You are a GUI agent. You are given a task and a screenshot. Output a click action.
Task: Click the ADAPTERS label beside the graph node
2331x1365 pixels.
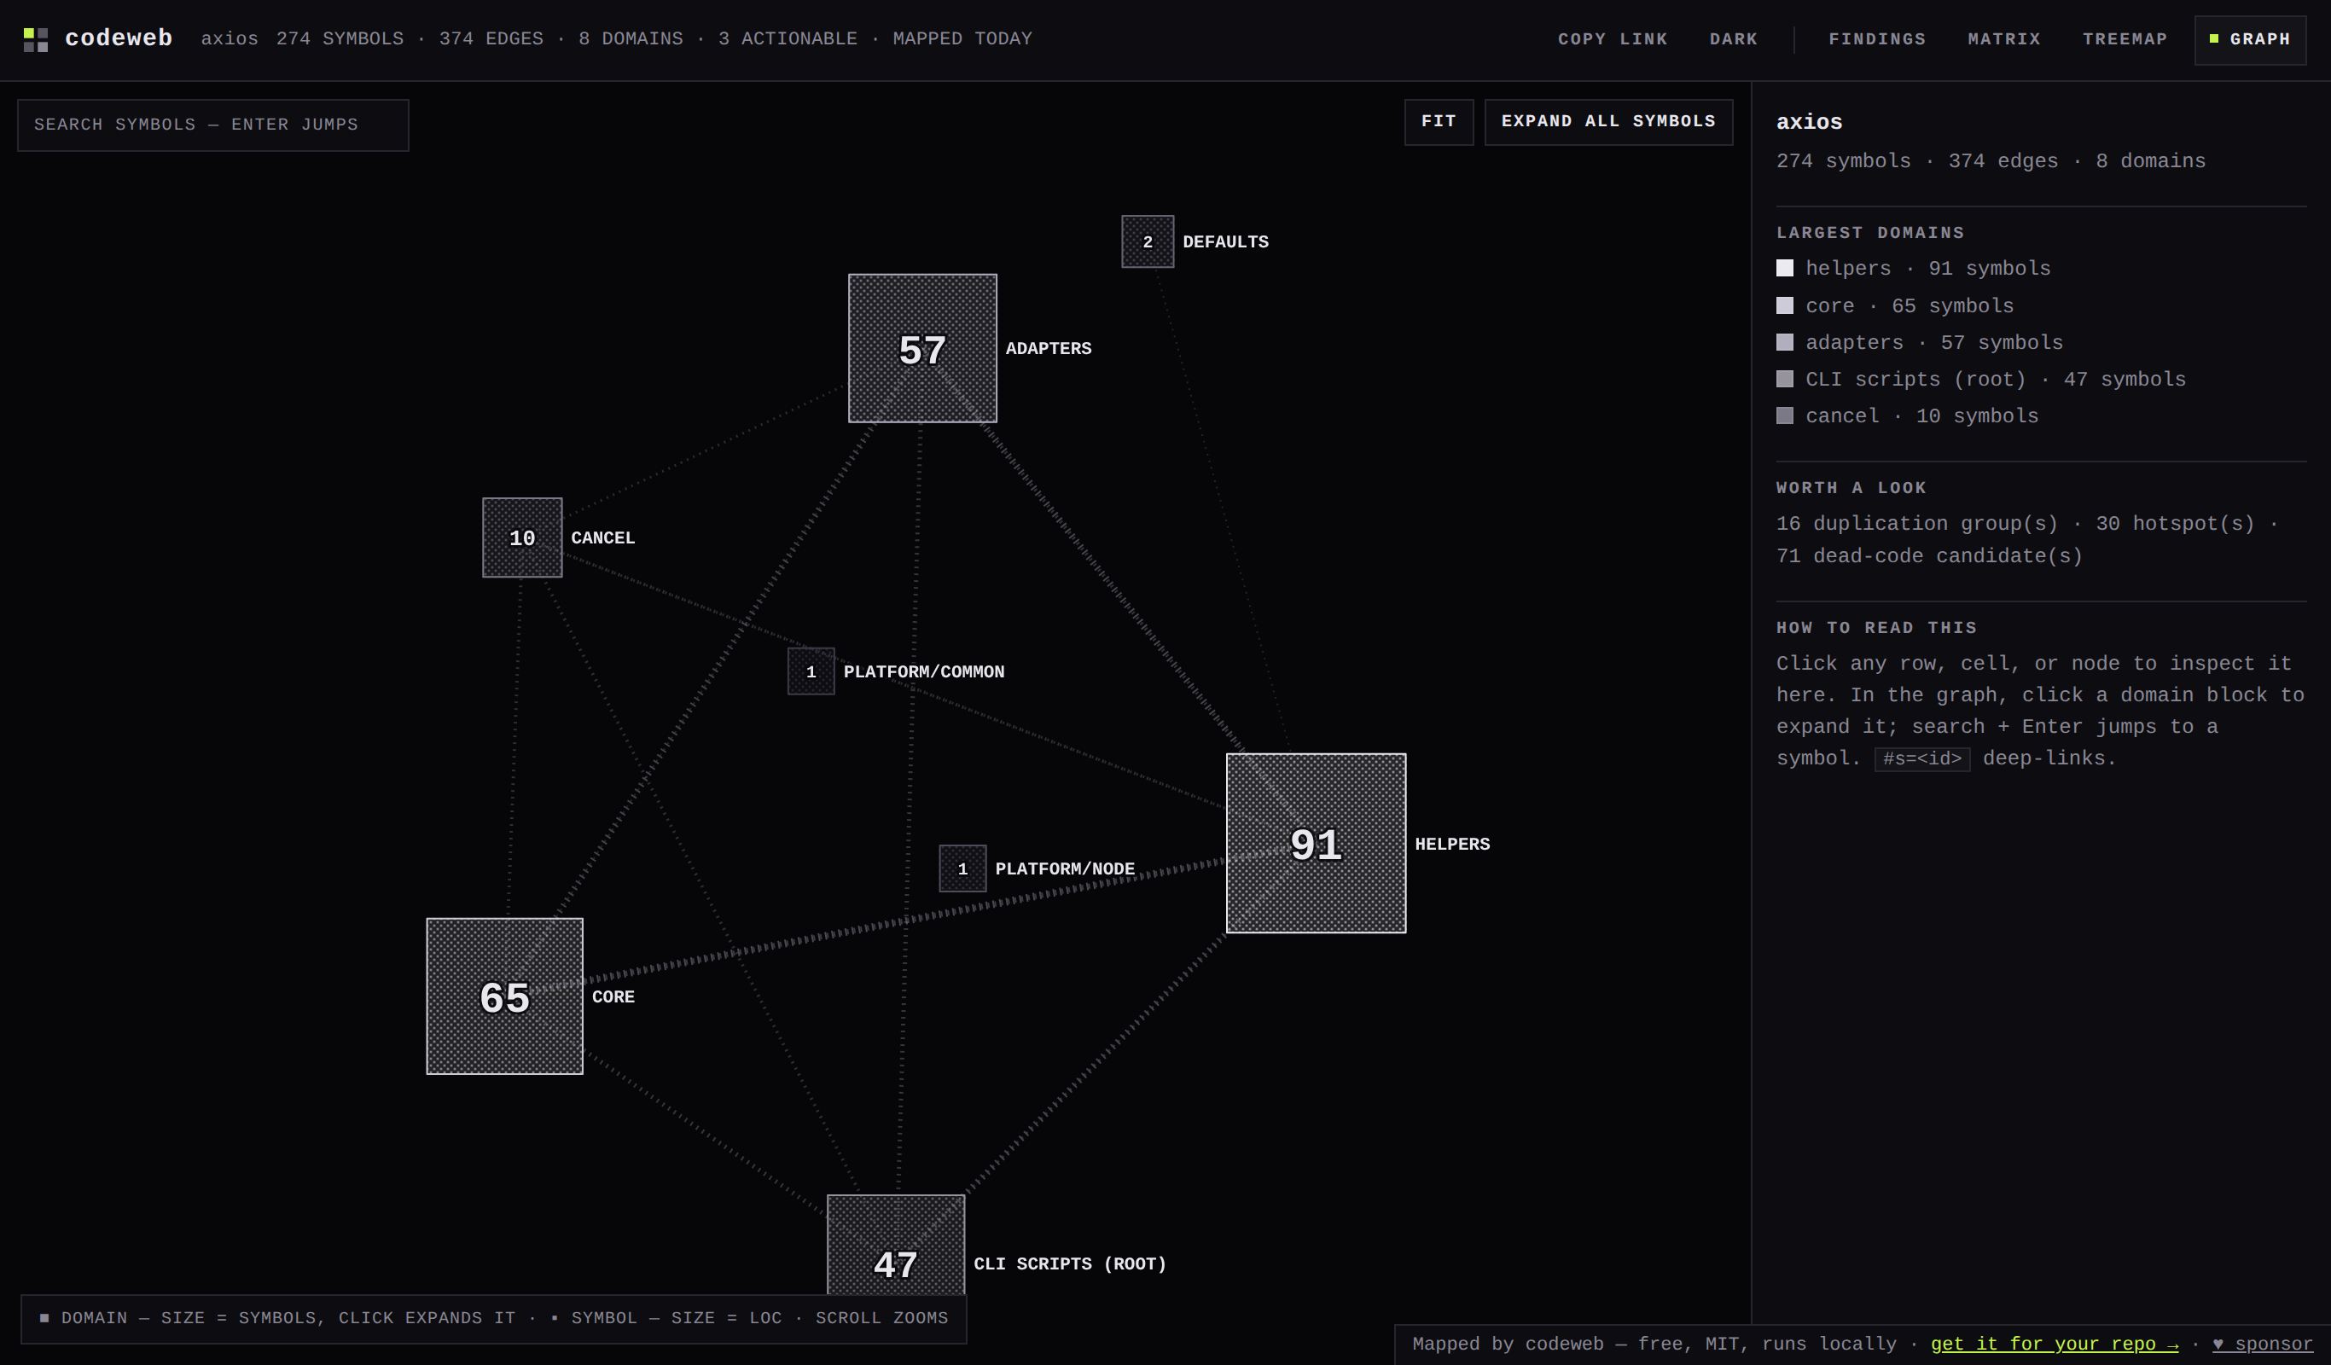(x=1048, y=349)
